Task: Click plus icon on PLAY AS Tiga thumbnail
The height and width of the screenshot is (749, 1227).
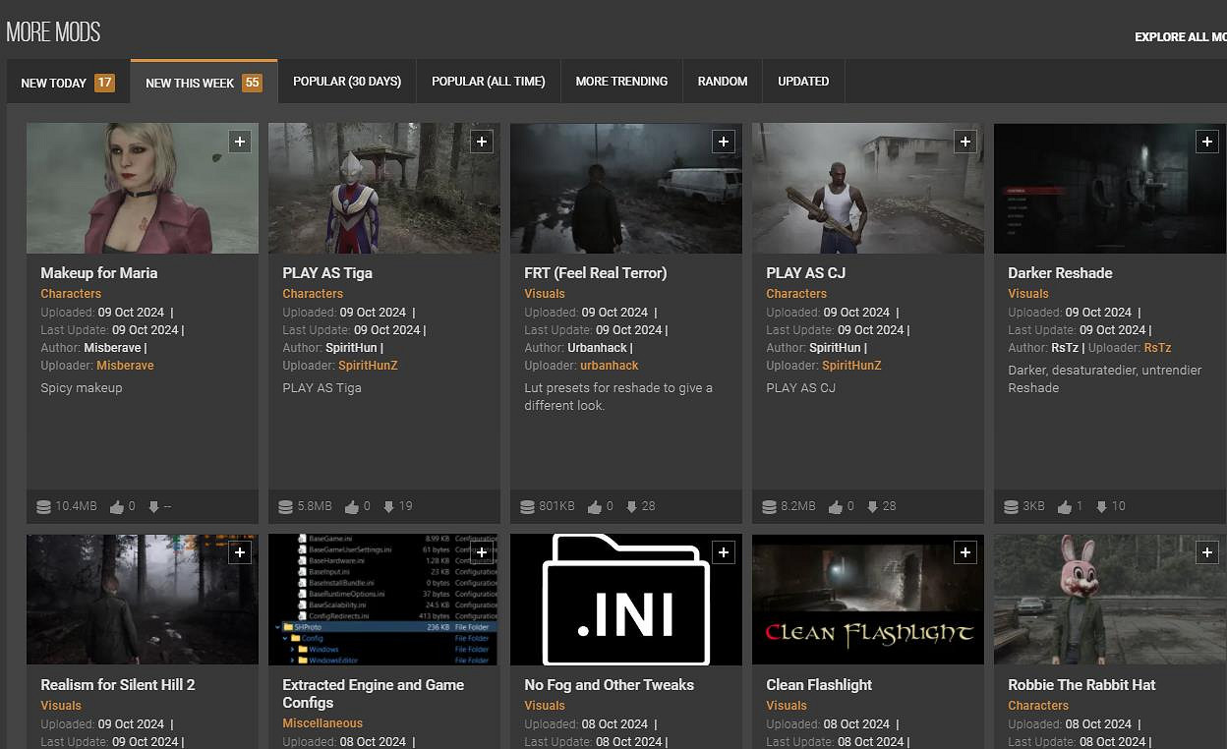Action: [x=482, y=142]
